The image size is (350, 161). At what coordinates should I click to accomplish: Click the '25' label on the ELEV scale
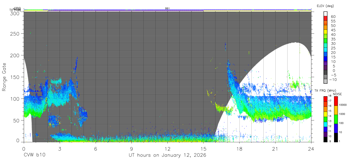(x=333, y=48)
